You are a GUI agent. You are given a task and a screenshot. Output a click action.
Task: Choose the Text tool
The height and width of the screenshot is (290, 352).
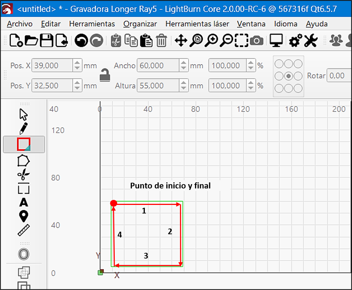[24, 202]
